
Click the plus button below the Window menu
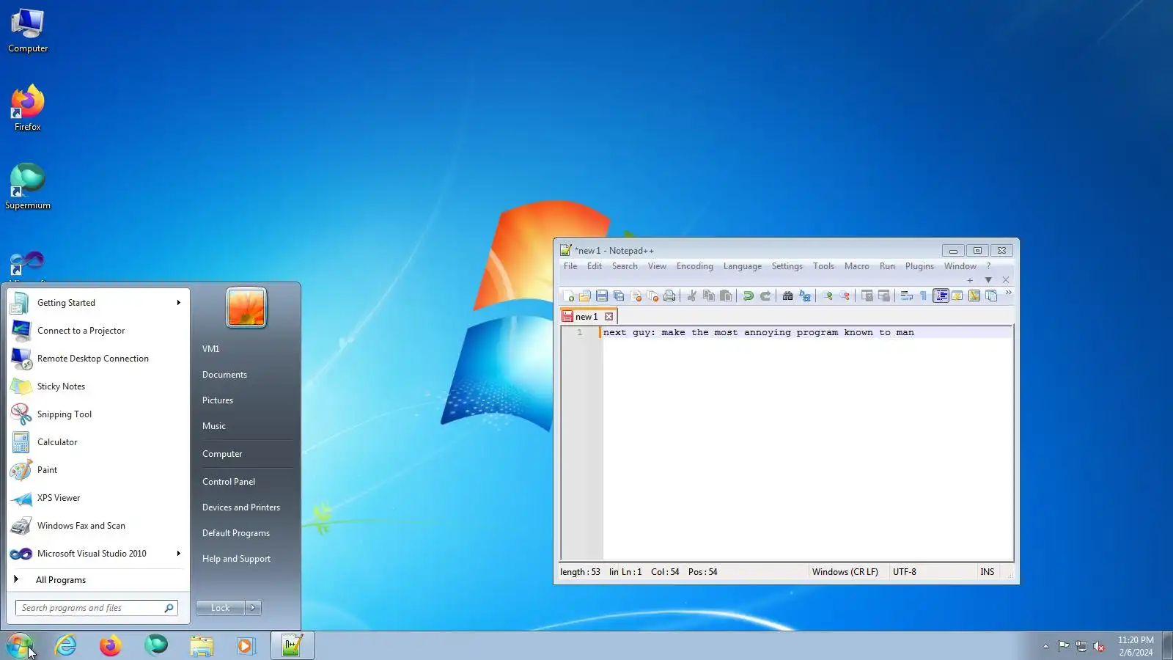(x=970, y=280)
